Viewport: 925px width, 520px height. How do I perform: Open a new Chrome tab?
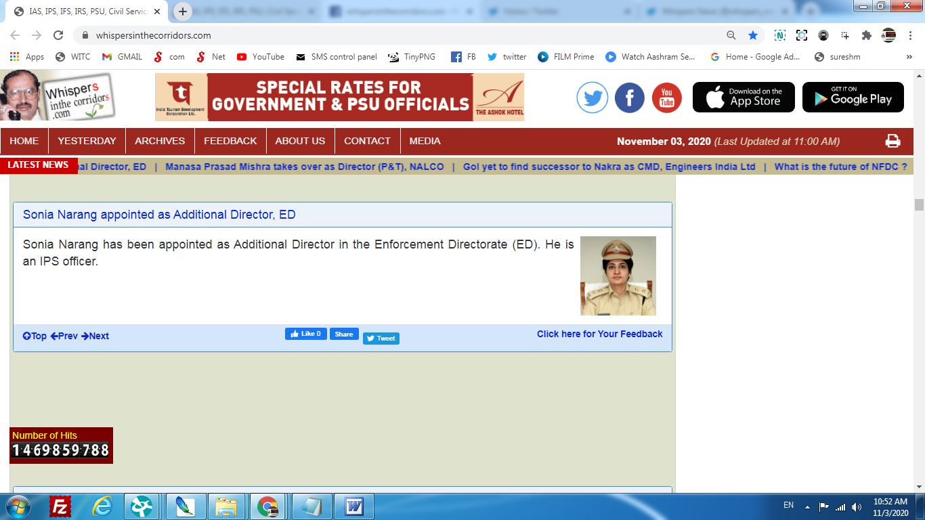coord(183,12)
